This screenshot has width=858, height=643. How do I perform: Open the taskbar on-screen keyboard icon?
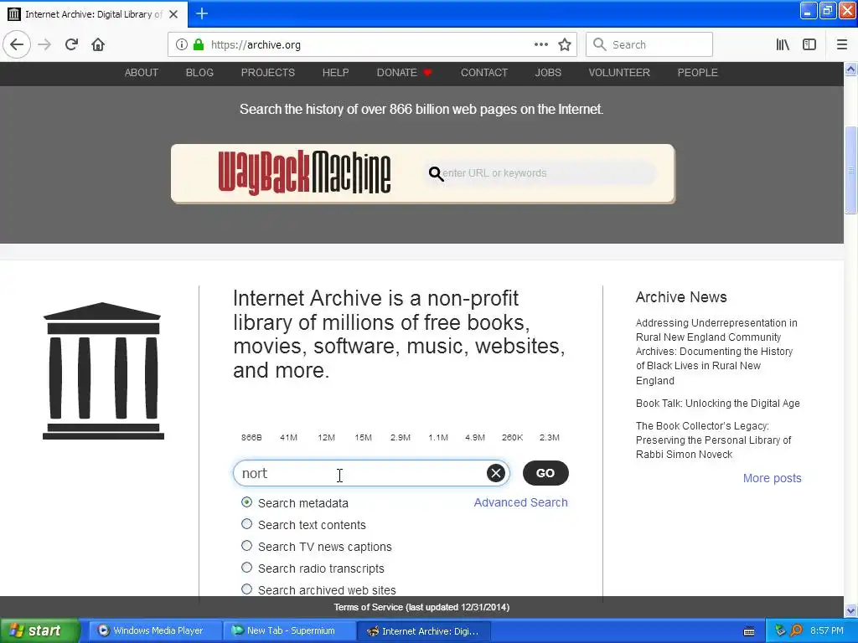click(749, 631)
